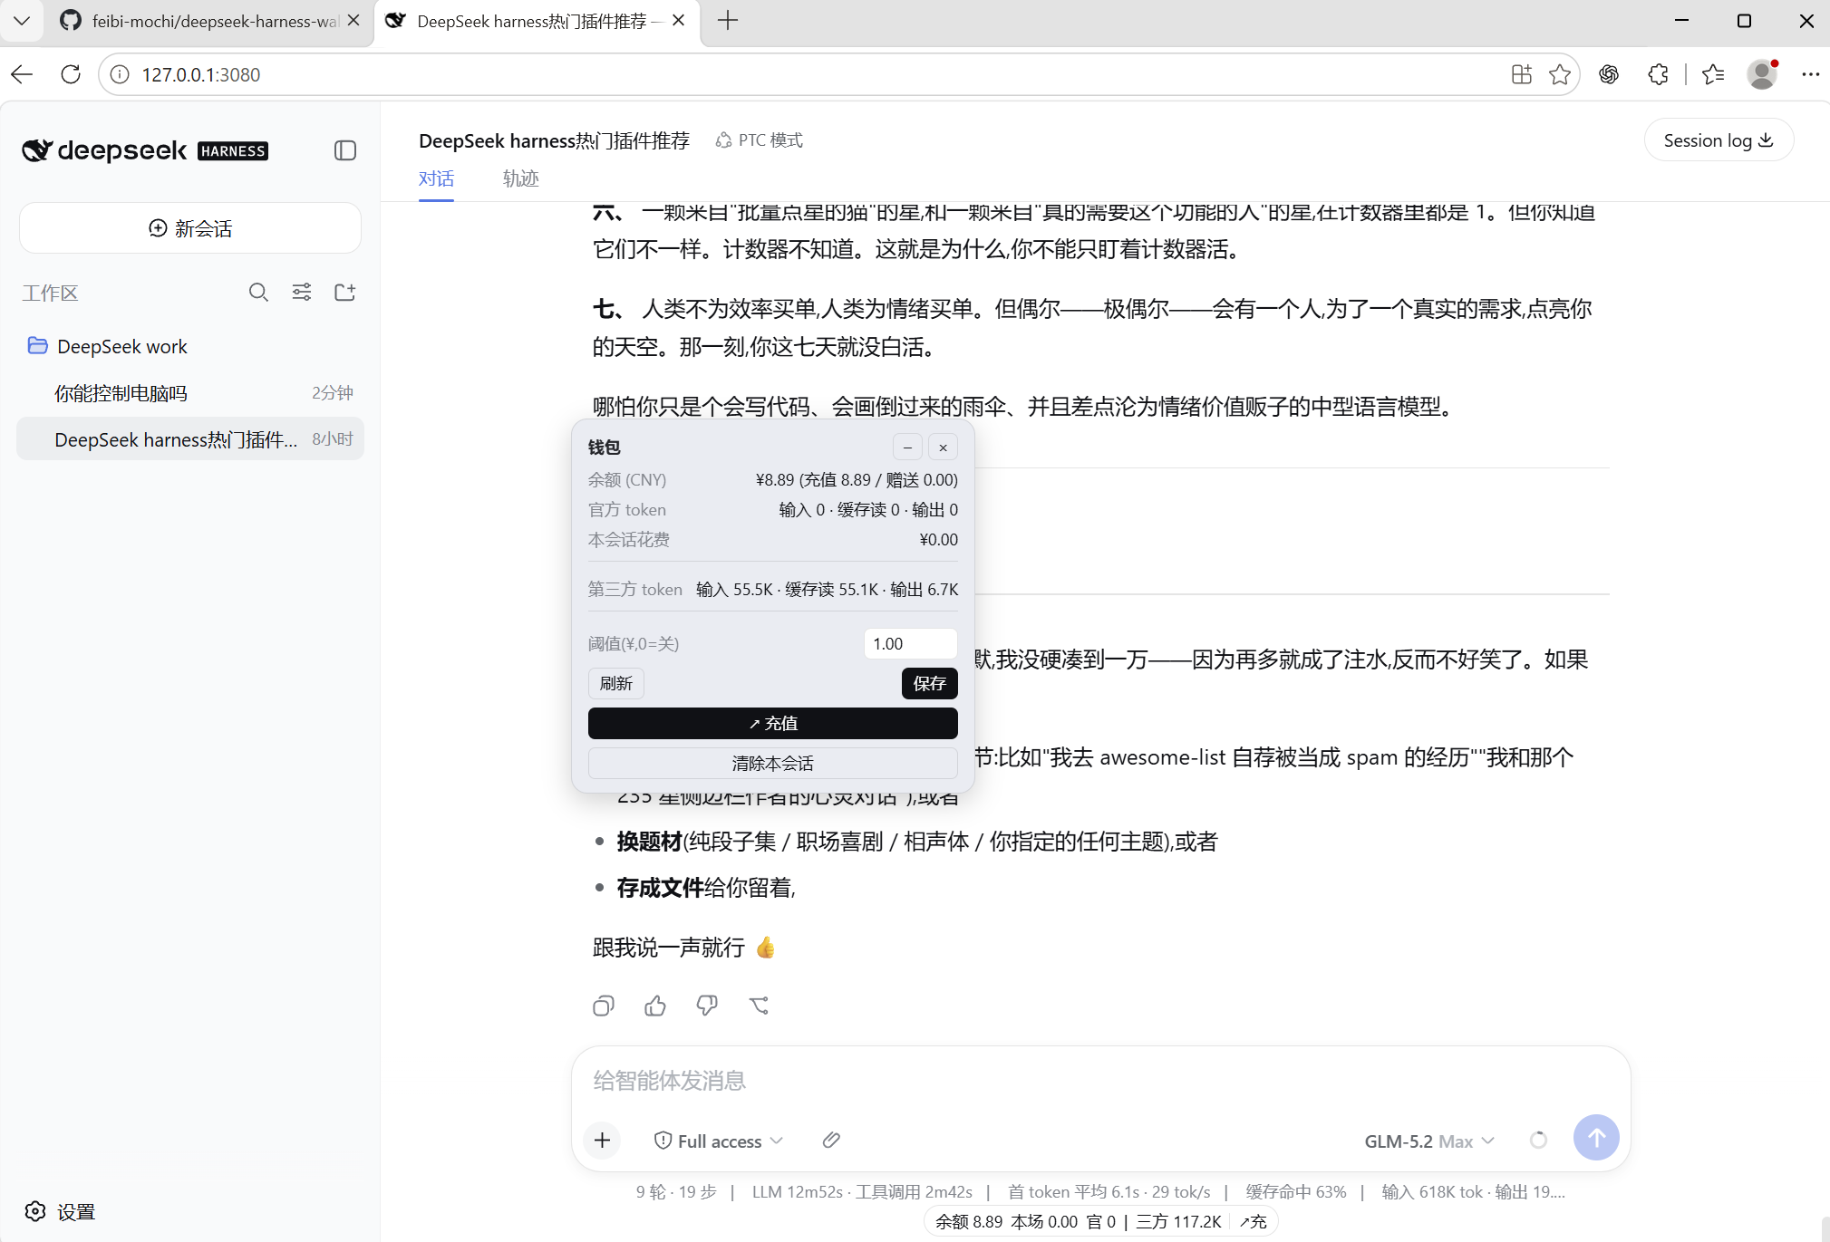Click the branch/retry icon below reply
This screenshot has height=1242, width=1830.
coord(760,1006)
